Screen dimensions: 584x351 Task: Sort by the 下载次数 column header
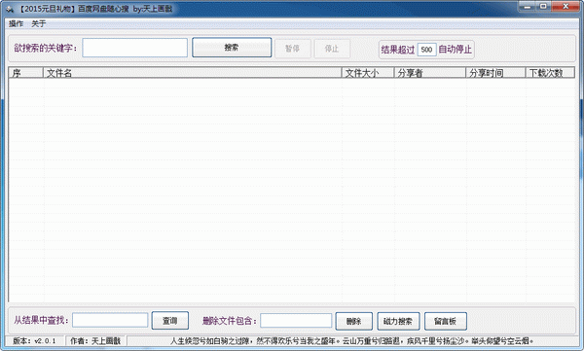click(550, 73)
